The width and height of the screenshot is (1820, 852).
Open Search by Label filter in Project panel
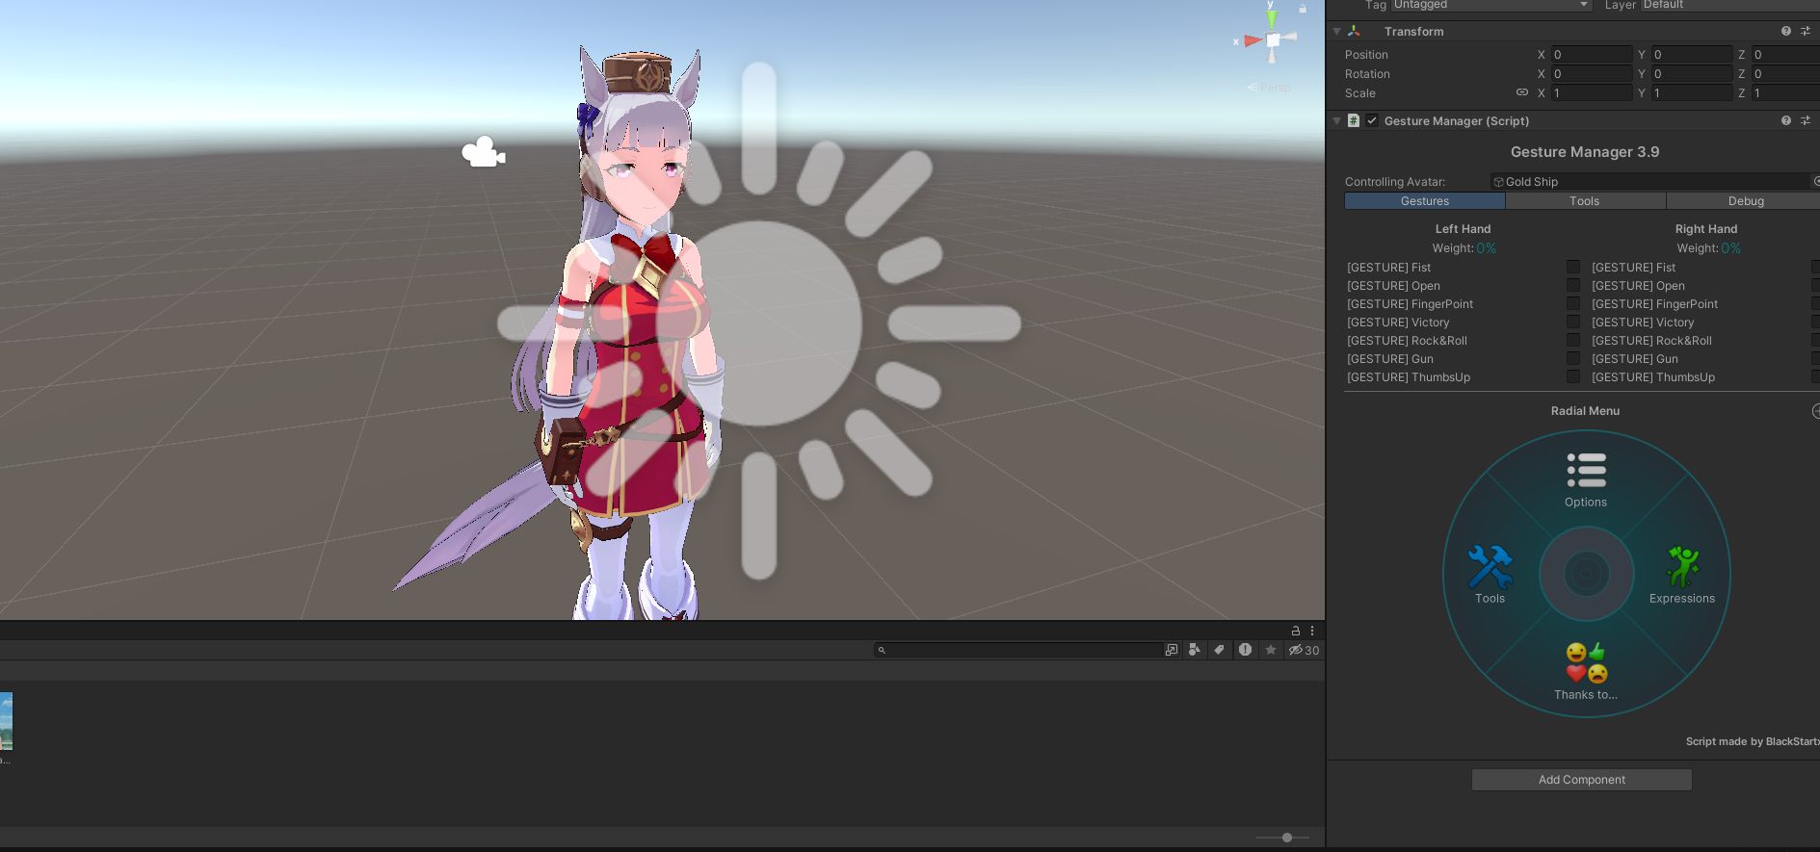[x=1219, y=650]
